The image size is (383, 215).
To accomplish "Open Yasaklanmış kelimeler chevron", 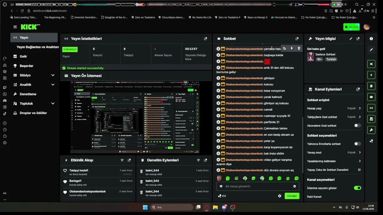I will point(360,161).
